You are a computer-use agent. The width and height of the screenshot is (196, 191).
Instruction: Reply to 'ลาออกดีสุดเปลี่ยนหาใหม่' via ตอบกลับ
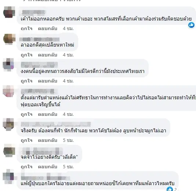click(x=47, y=55)
